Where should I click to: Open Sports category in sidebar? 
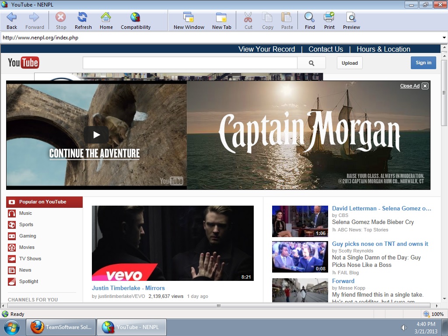tap(26, 224)
